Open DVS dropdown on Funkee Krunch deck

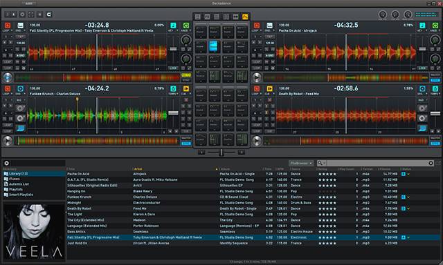click(x=20, y=94)
